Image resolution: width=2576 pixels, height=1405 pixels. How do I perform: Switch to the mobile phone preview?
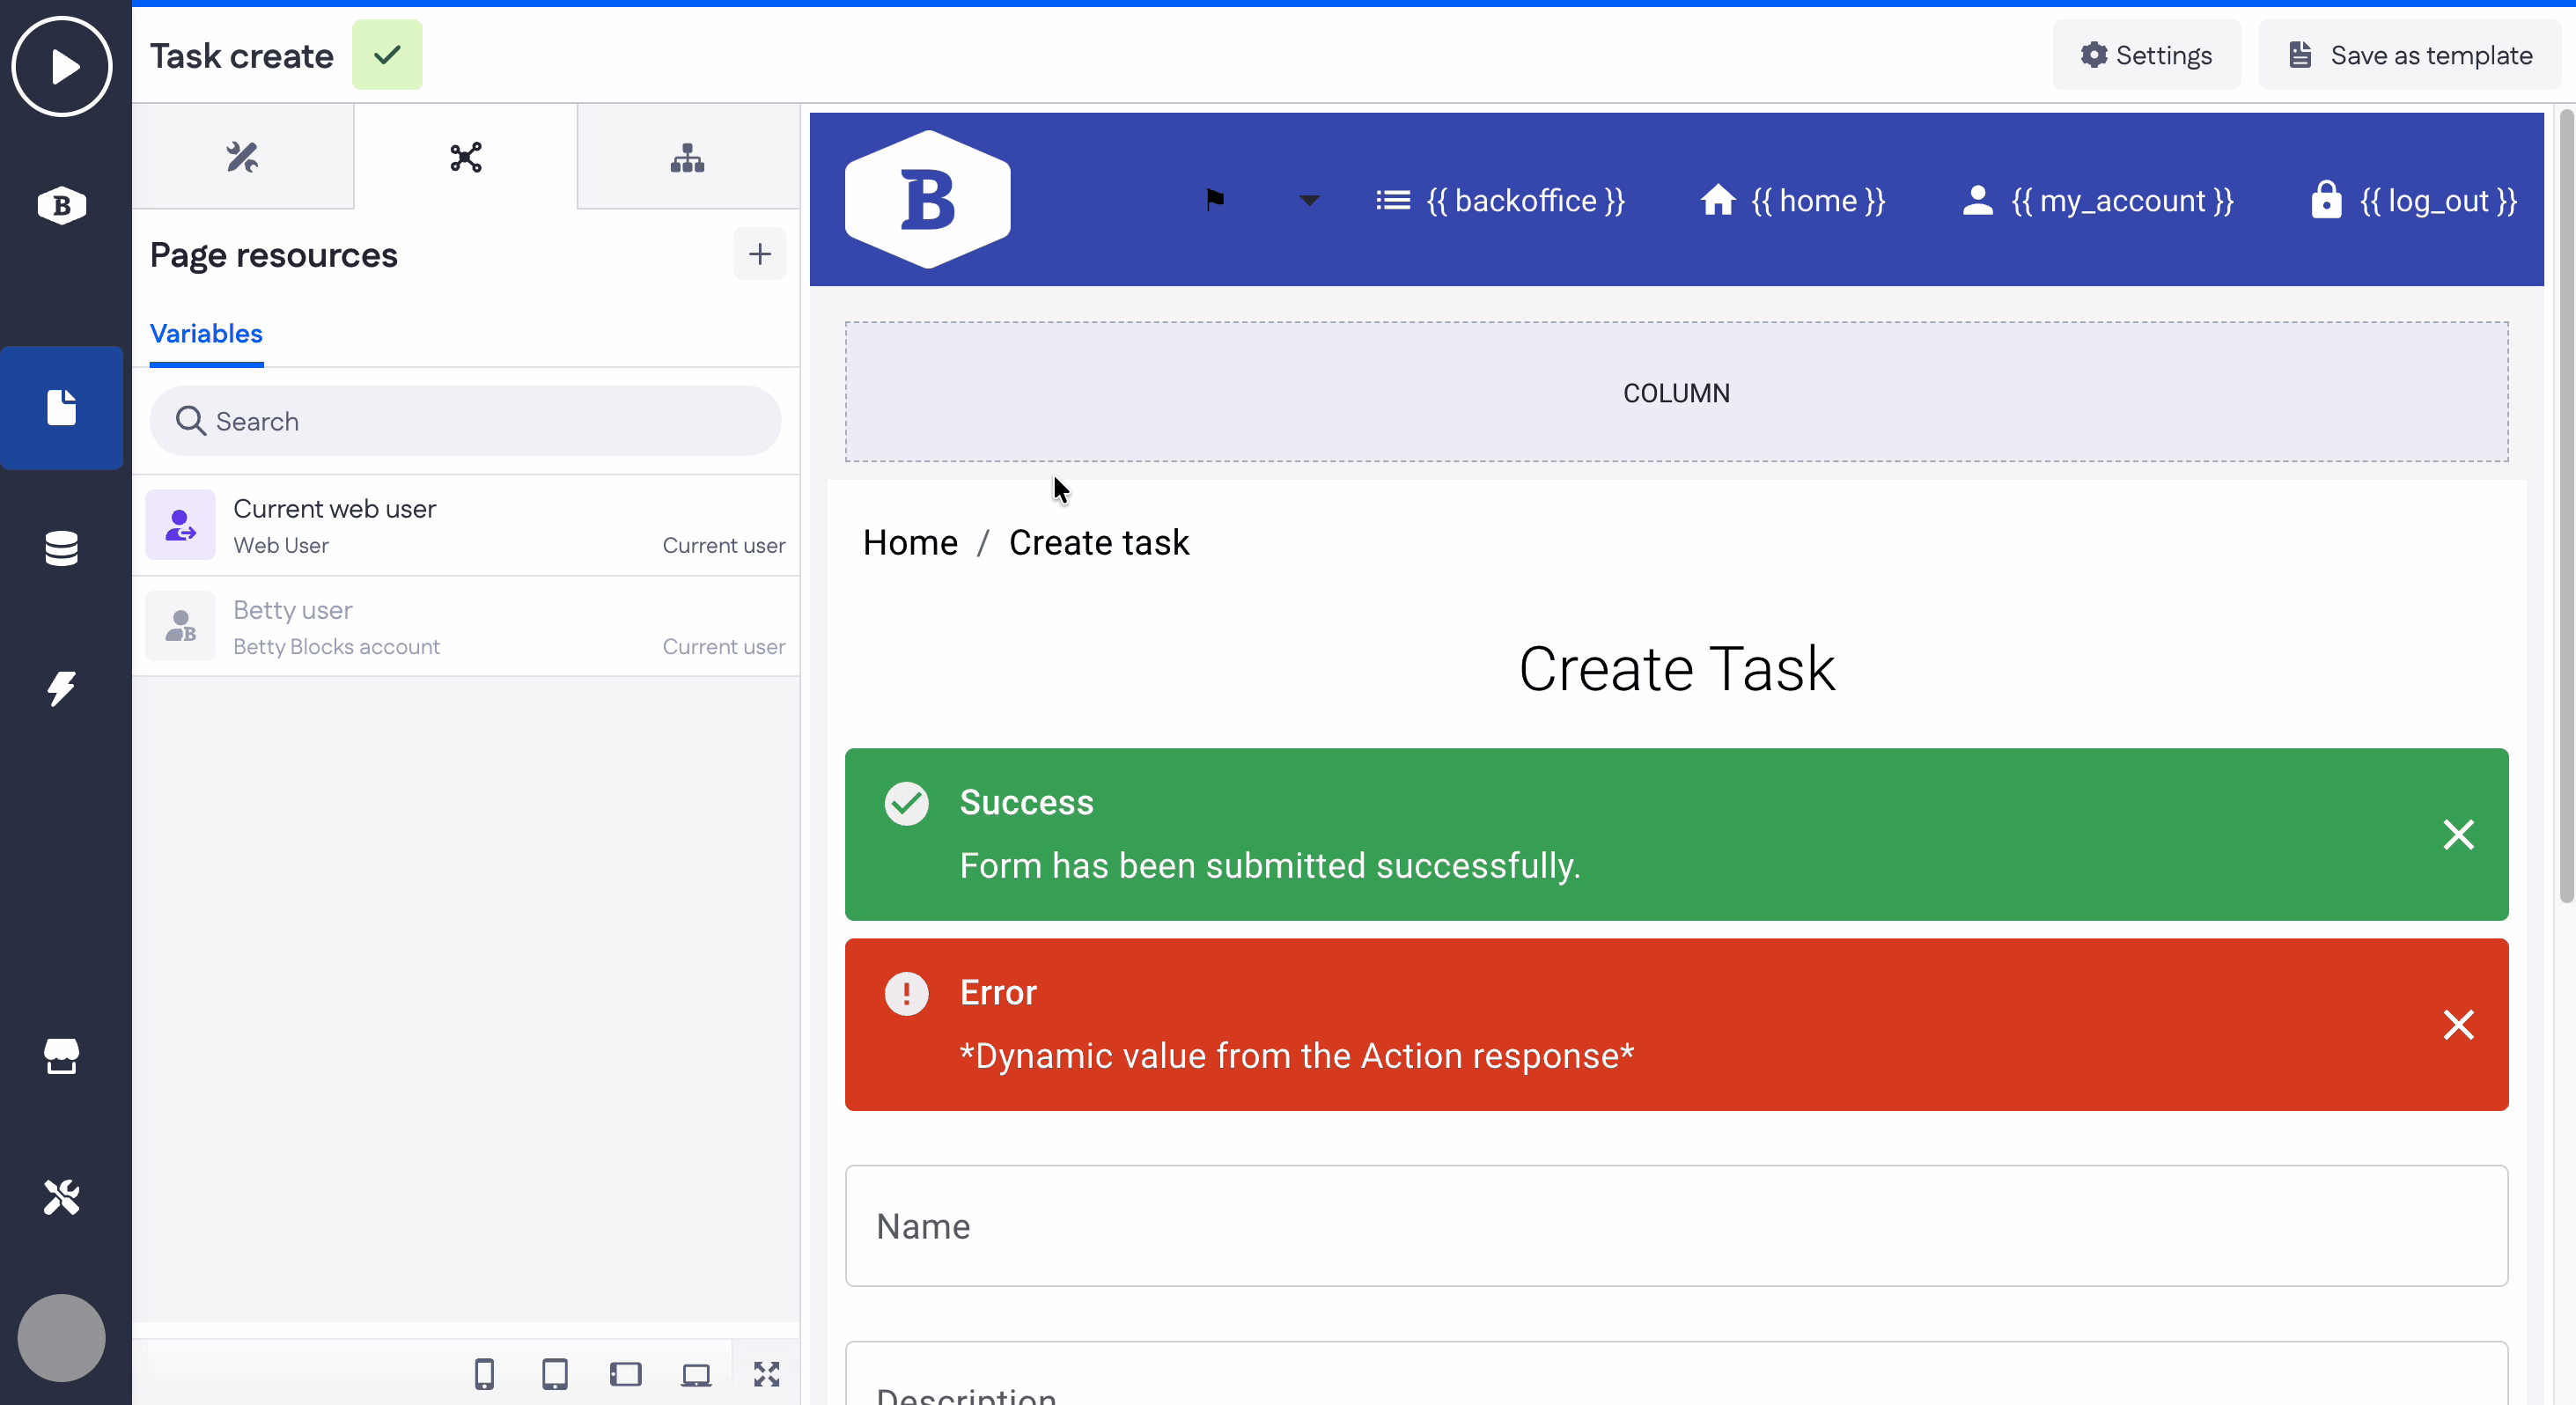pos(484,1374)
